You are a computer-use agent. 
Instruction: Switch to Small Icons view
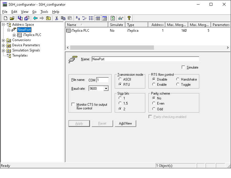tap(85, 18)
